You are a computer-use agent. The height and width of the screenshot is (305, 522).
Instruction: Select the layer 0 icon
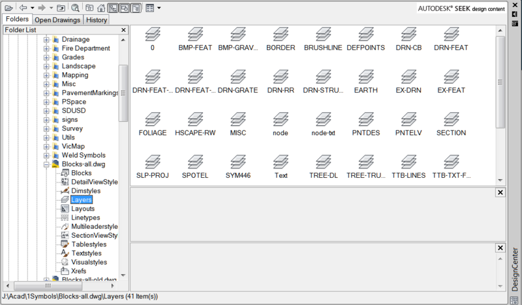tap(153, 35)
